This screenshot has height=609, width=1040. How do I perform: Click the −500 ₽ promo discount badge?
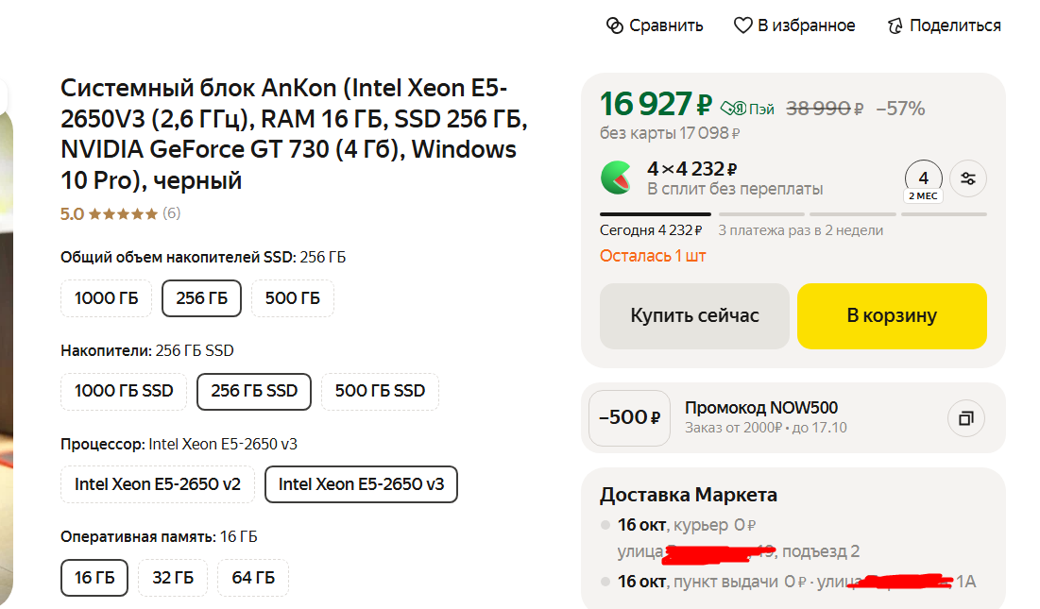click(x=629, y=417)
